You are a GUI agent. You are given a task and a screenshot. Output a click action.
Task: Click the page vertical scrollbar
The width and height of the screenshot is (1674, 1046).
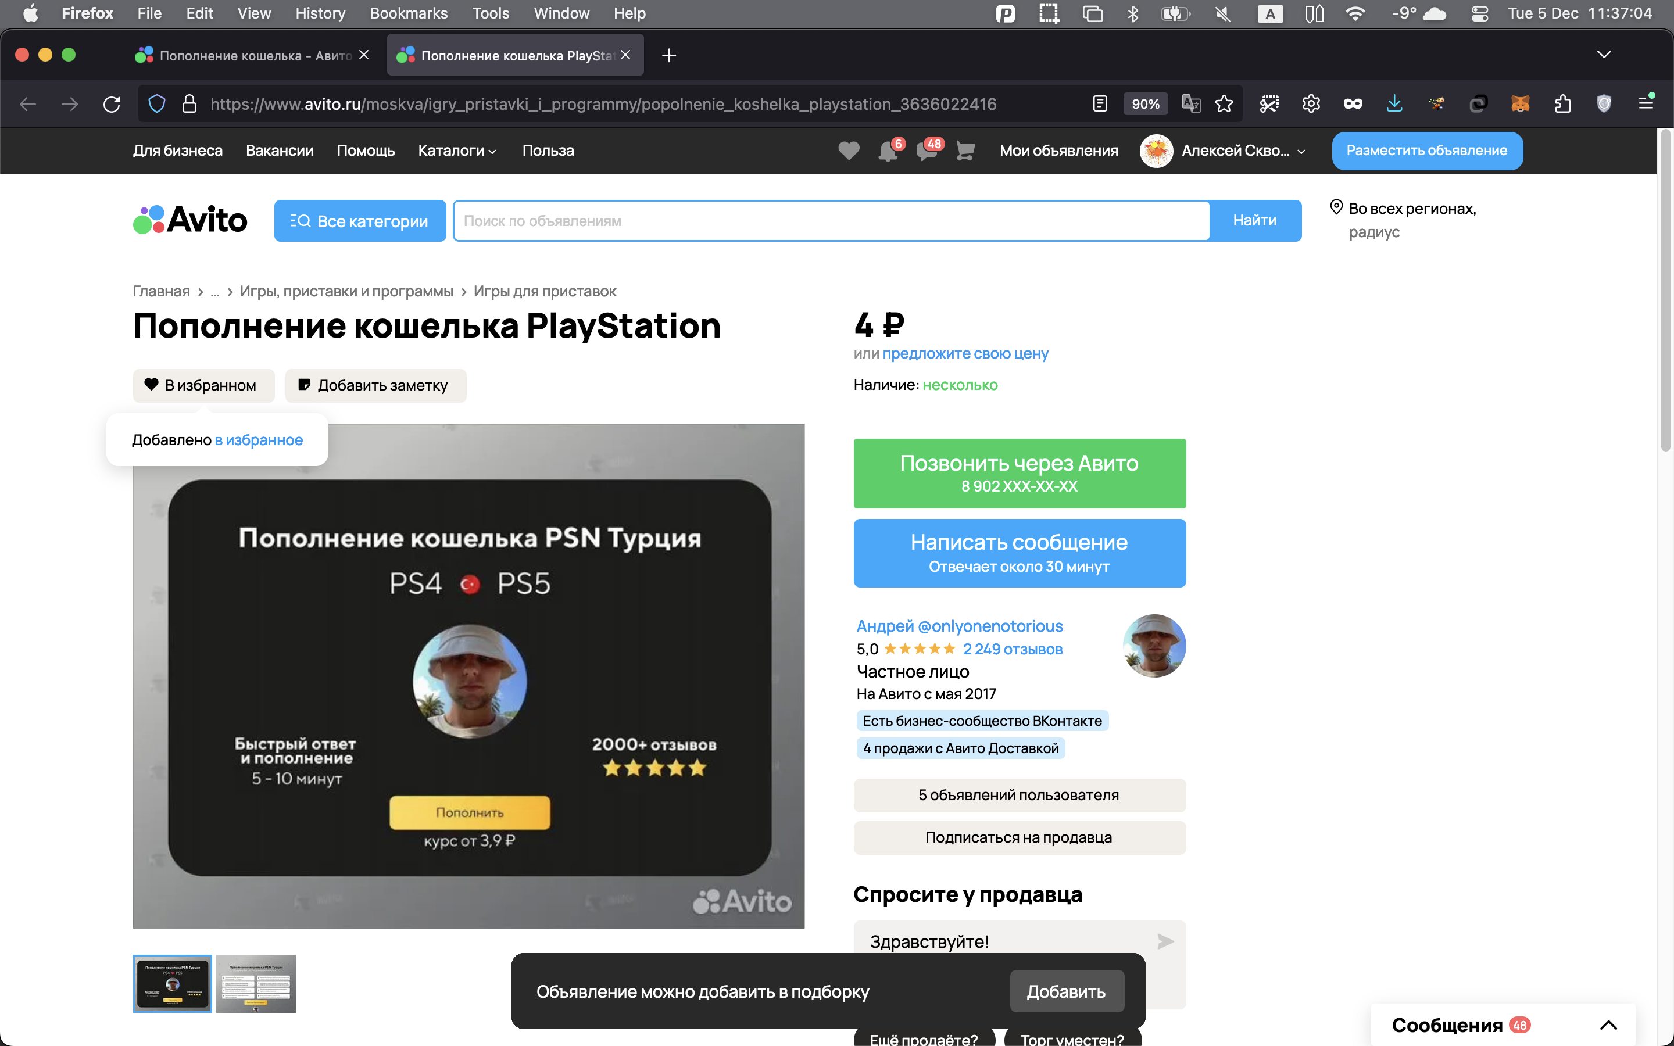[x=1665, y=291]
